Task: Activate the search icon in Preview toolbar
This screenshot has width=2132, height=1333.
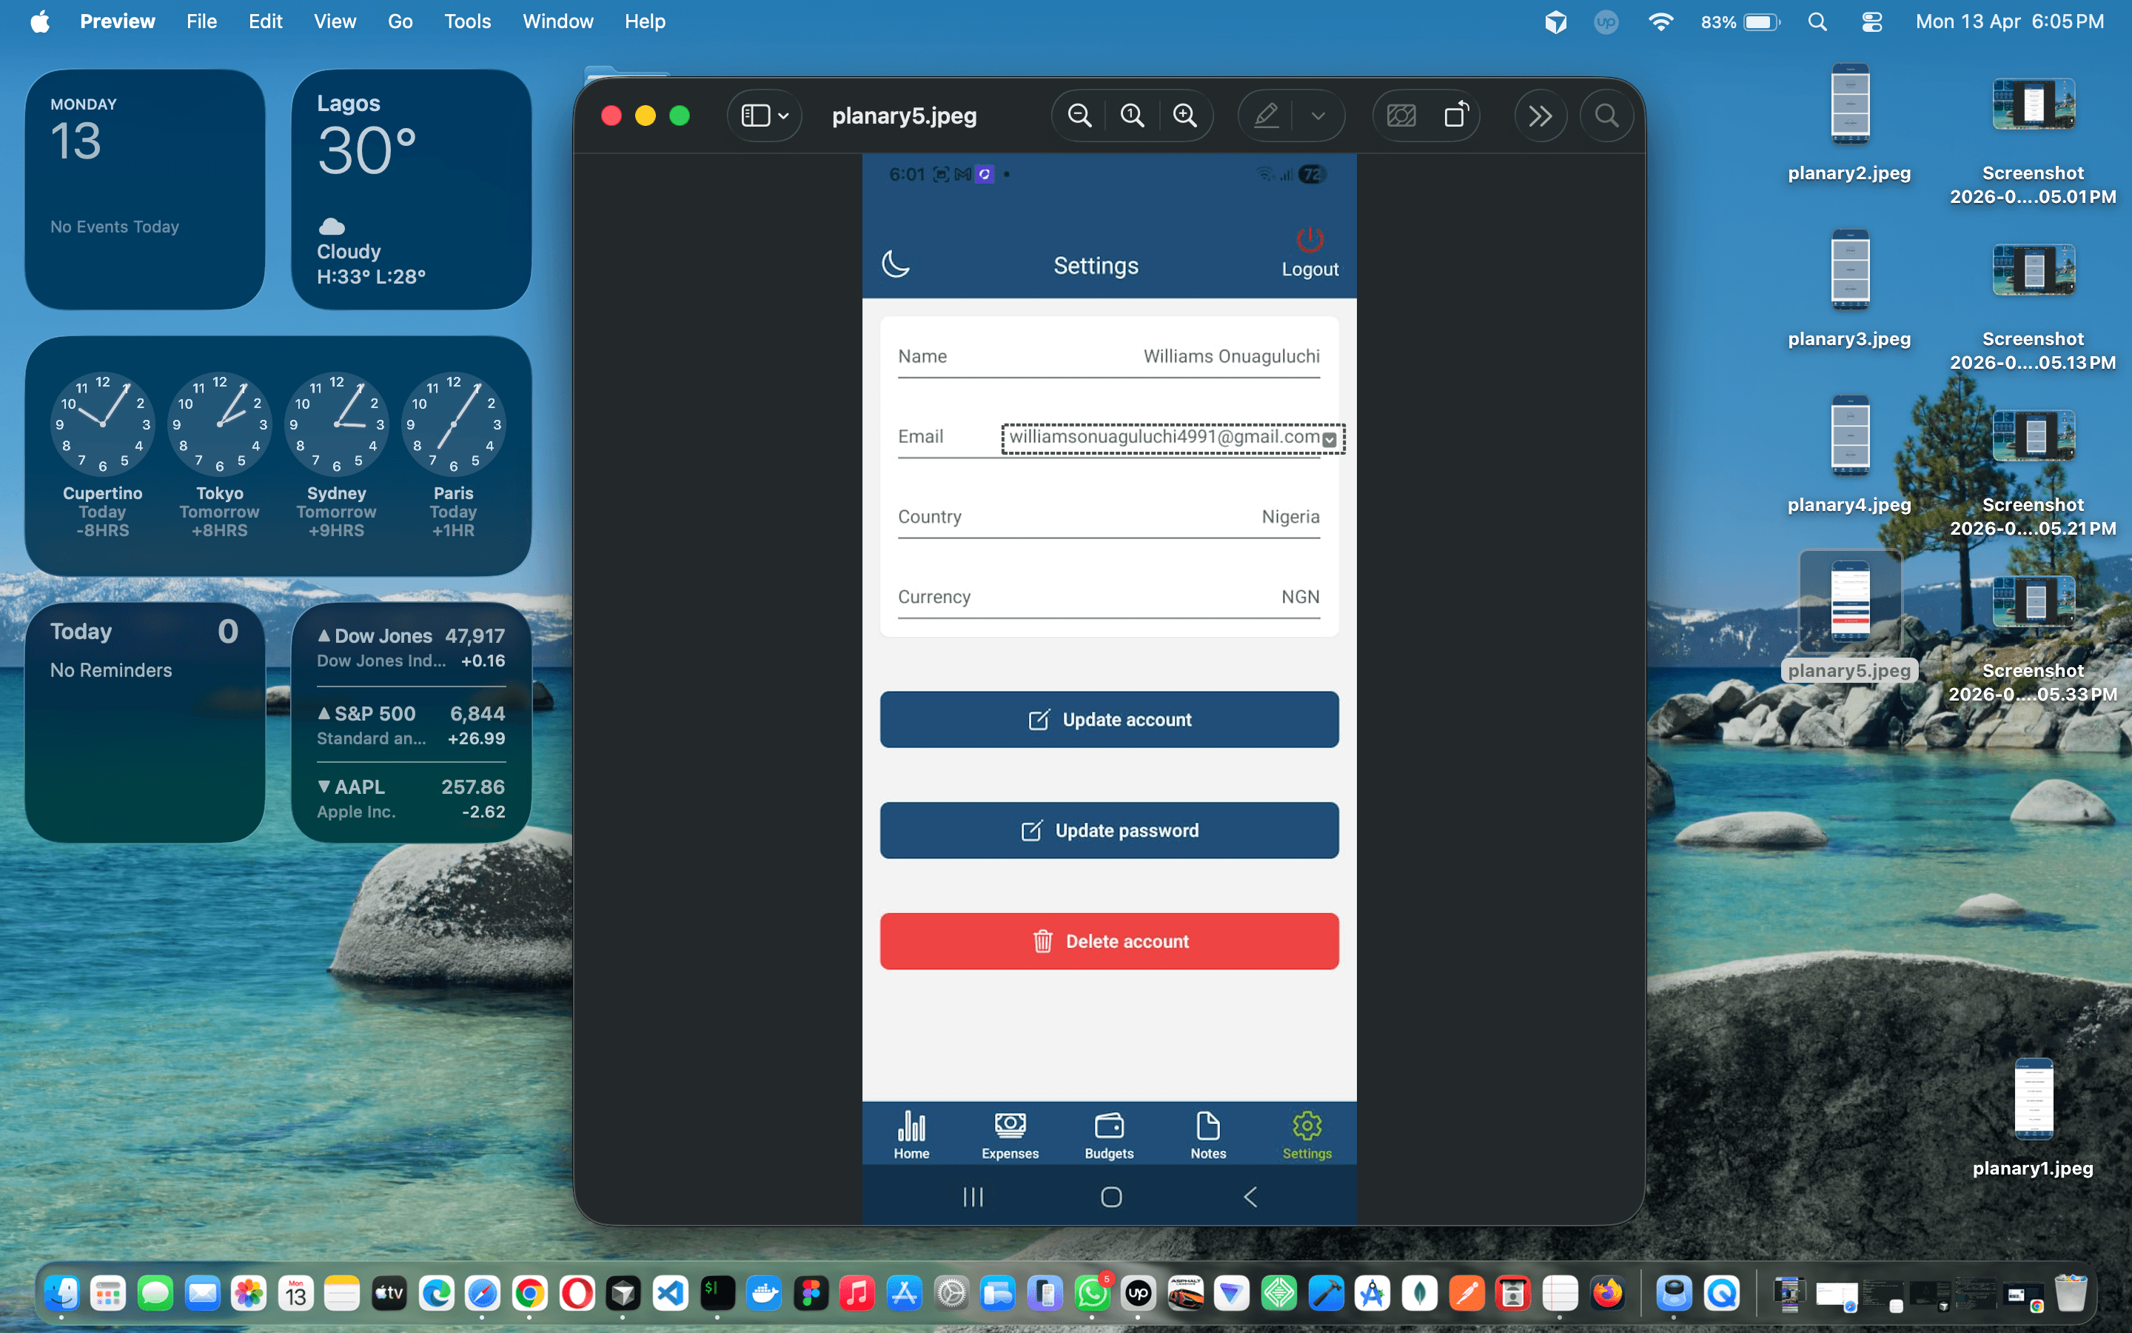Action: (x=1606, y=115)
